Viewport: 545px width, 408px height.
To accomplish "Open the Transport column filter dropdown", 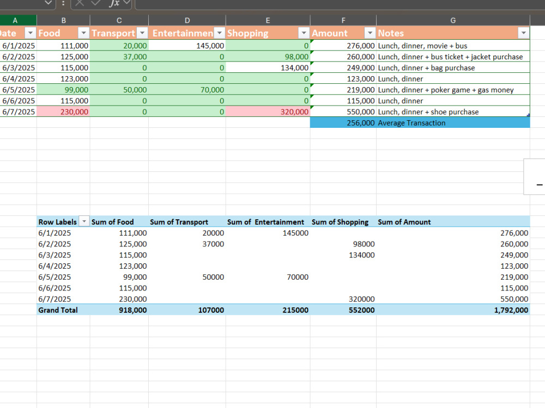I will (x=142, y=33).
